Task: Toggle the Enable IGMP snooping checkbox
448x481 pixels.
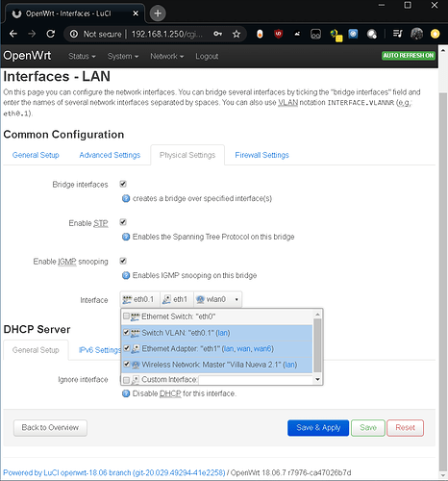Action: click(123, 261)
